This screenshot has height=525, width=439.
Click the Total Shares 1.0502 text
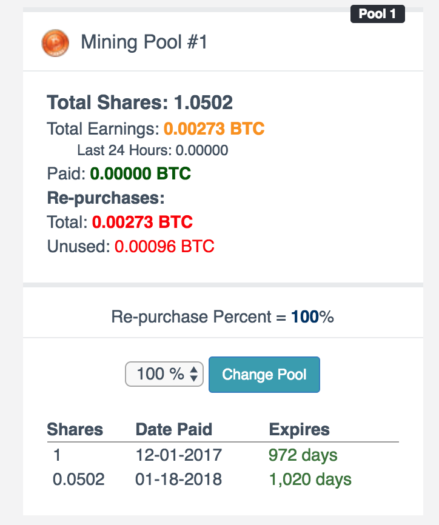point(139,102)
